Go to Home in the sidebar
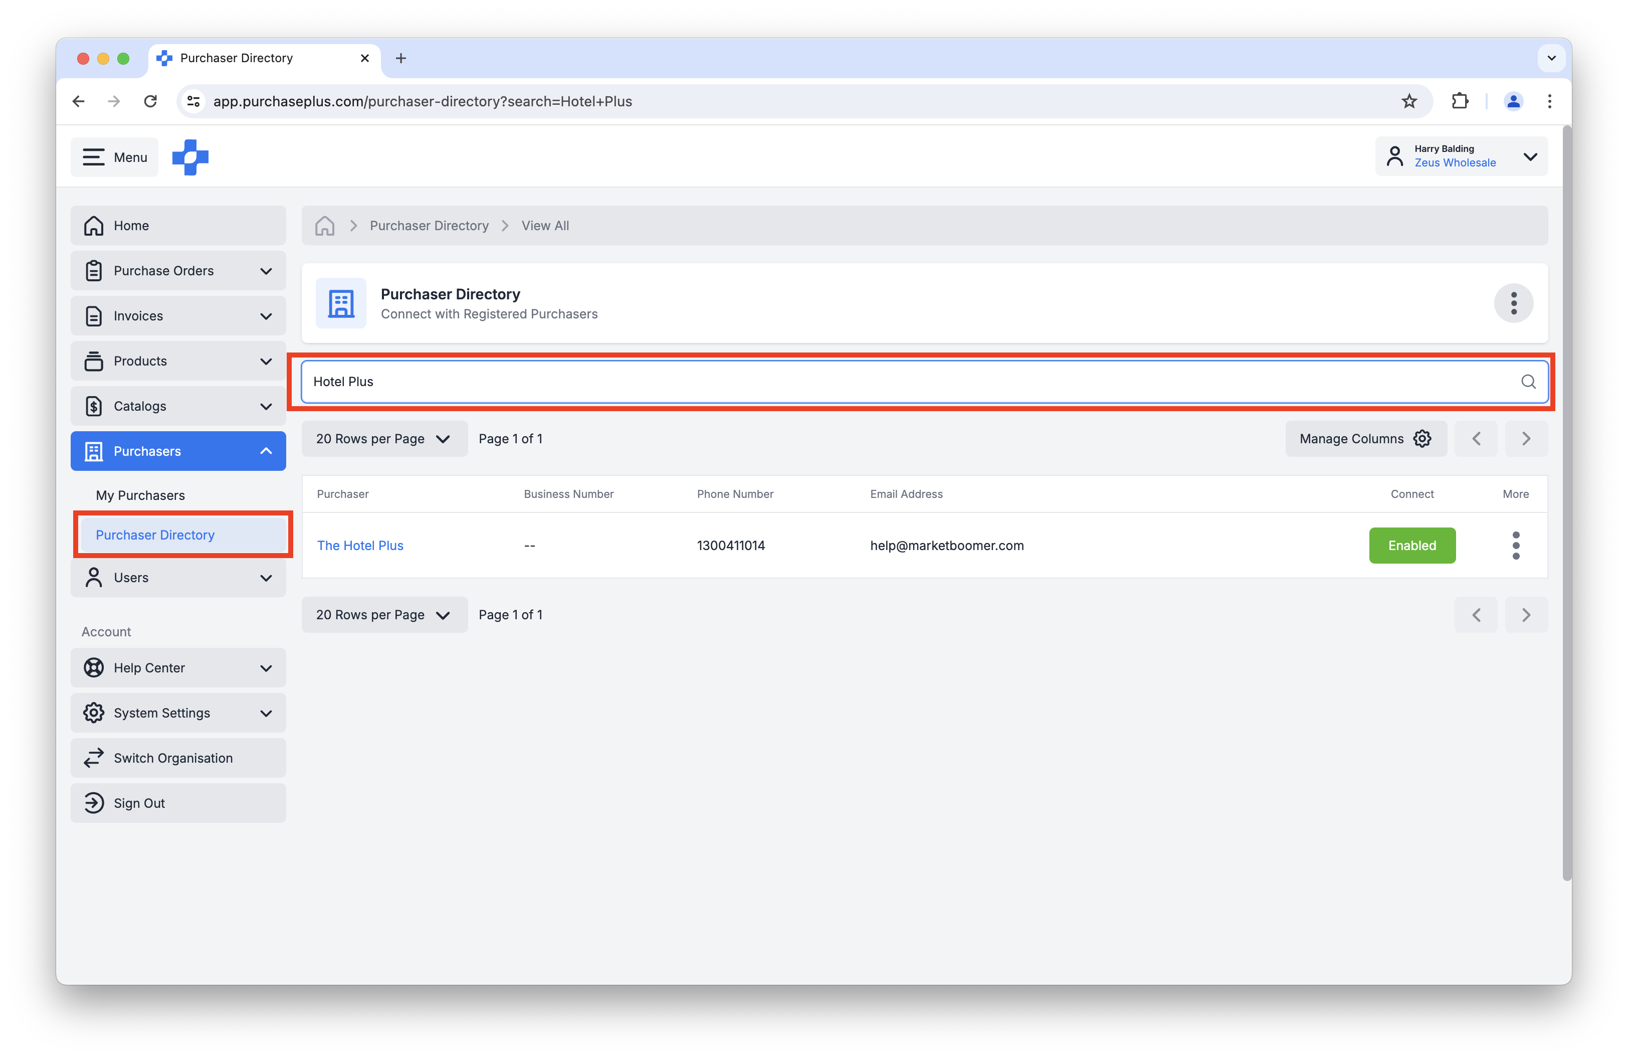1628x1059 pixels. [x=178, y=226]
